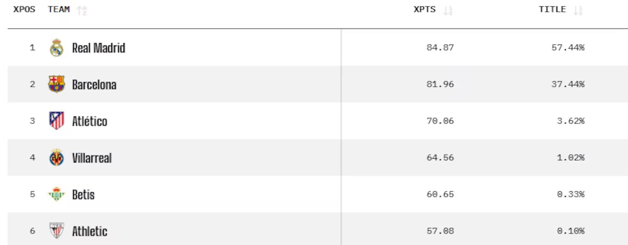Image resolution: width=628 pixels, height=245 pixels.
Task: Open the Athletic team name link
Action: coord(89,231)
